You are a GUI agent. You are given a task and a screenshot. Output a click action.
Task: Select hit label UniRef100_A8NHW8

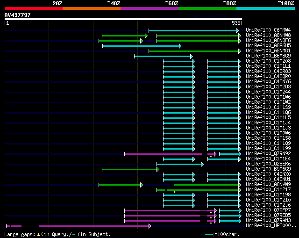(x=268, y=36)
